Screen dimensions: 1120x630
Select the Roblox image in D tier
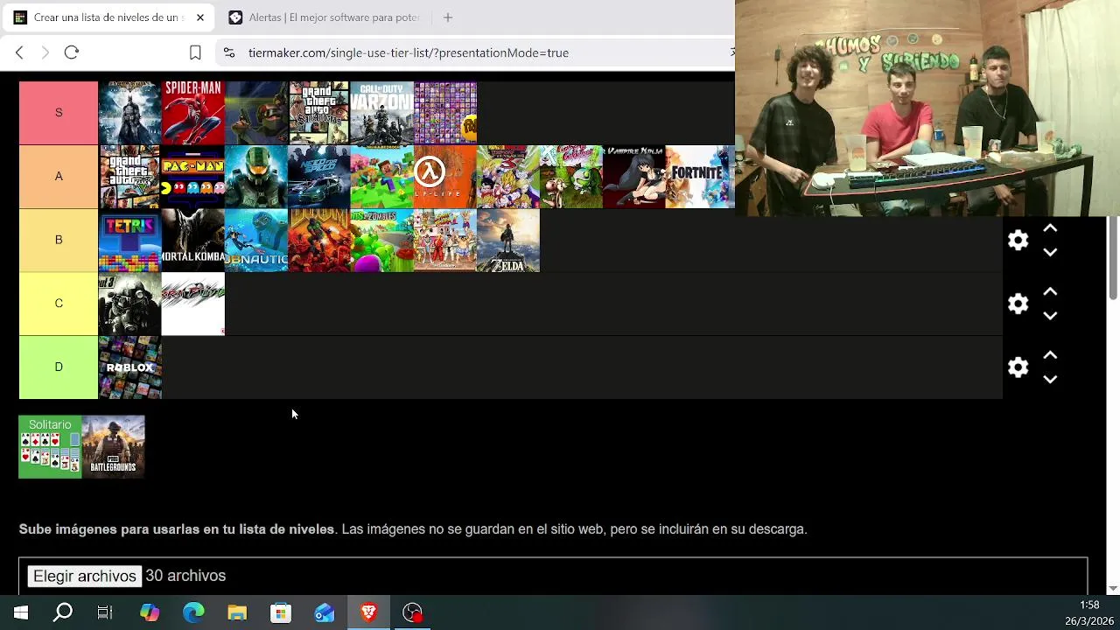coord(130,367)
